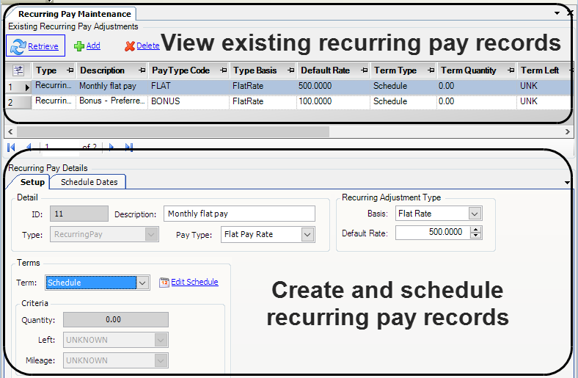The height and width of the screenshot is (378, 578).
Task: Go to the last record navigator arrow
Action: pyautogui.click(x=129, y=147)
